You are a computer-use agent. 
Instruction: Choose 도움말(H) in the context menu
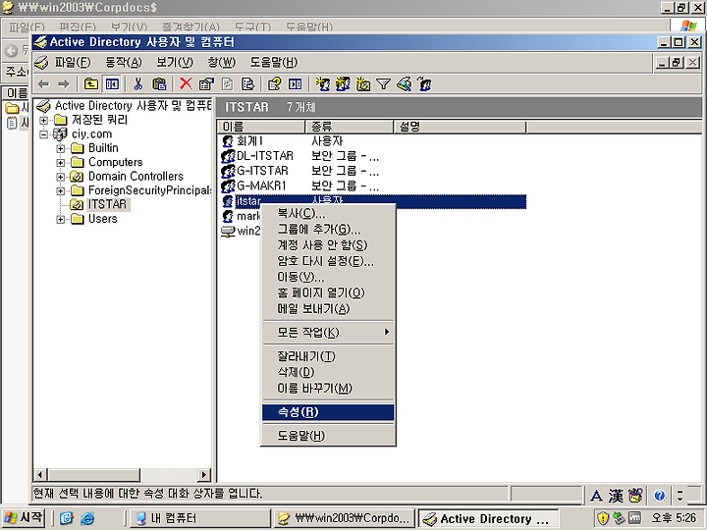[328, 436]
